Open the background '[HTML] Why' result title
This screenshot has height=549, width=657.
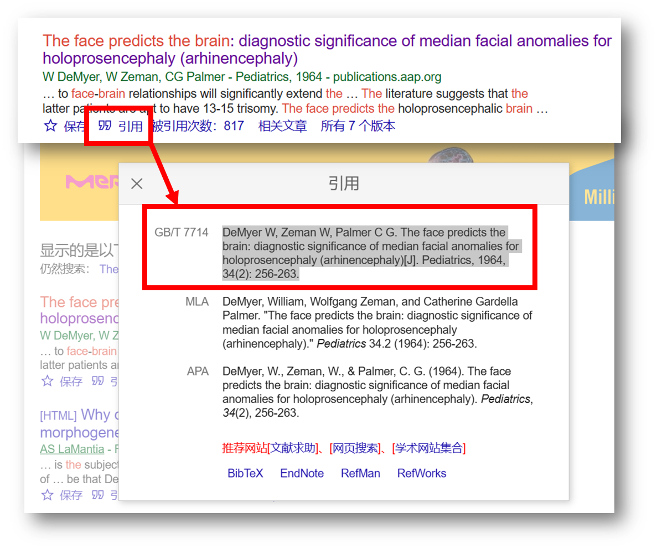pos(79,423)
